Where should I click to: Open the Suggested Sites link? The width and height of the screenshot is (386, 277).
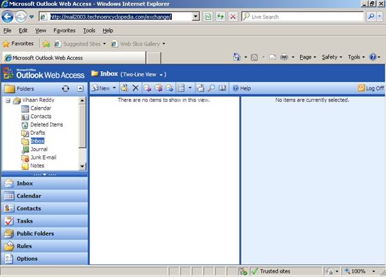pyautogui.click(x=81, y=44)
